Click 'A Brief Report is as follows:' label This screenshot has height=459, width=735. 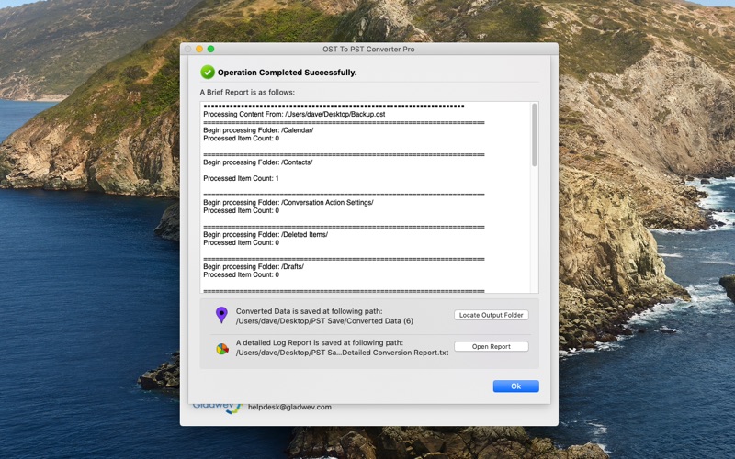[x=247, y=93]
